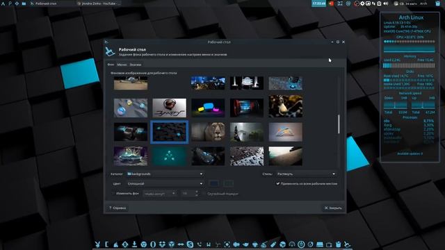Open the phone handset icon in dock
This screenshot has height=250, width=445.
(200, 244)
